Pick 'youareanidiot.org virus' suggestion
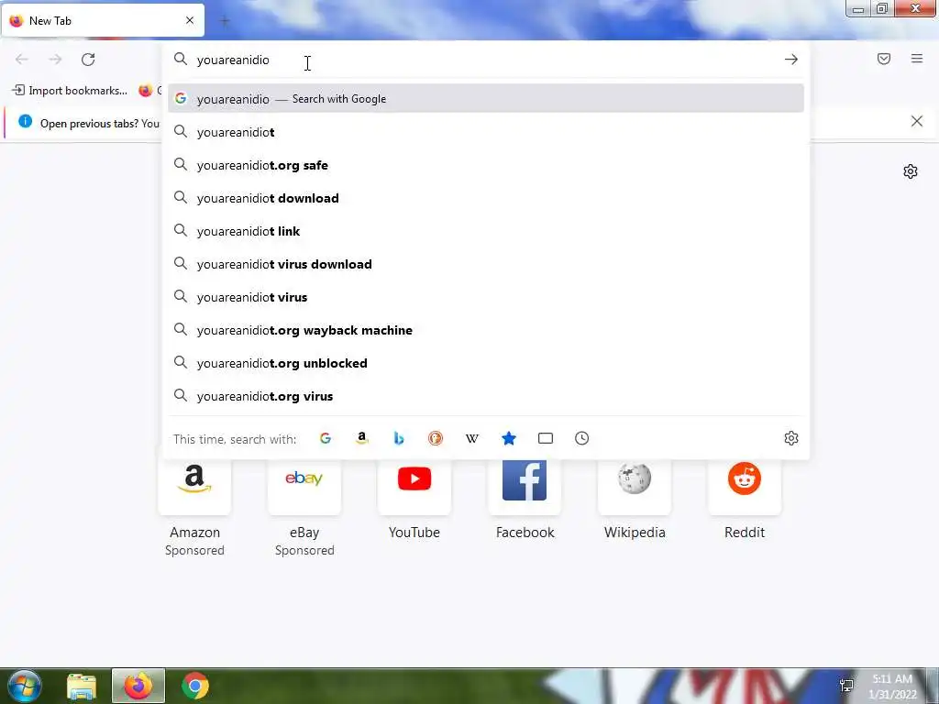Image resolution: width=939 pixels, height=704 pixels. coord(486,396)
